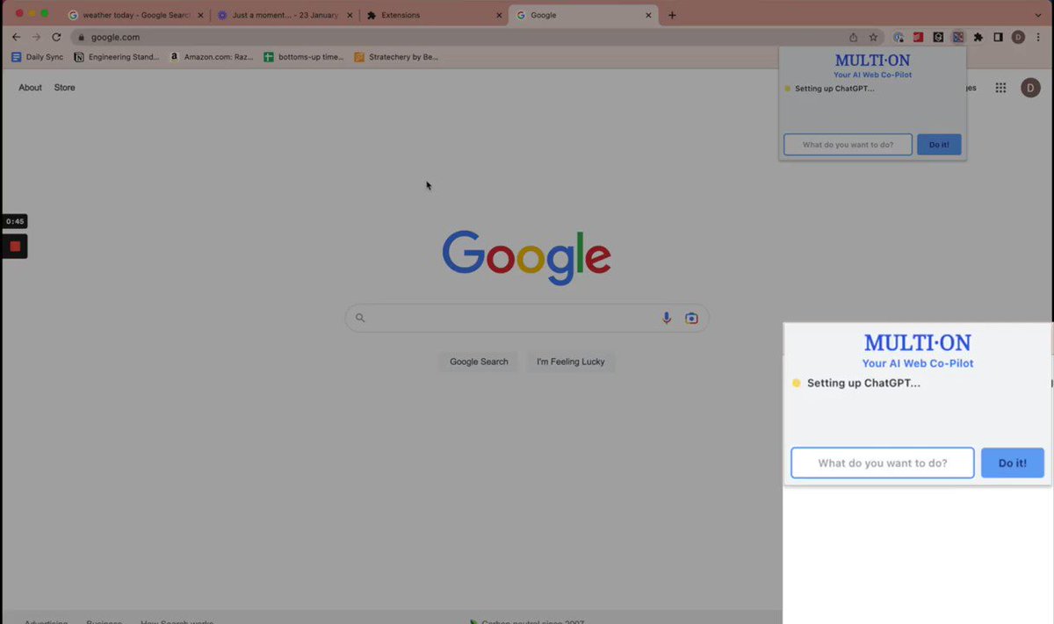Open the Chrome three-dot menu
The width and height of the screenshot is (1054, 624).
point(1038,37)
